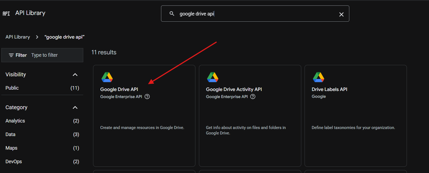Click the (3) count beside Data
The width and height of the screenshot is (429, 173).
(76, 134)
